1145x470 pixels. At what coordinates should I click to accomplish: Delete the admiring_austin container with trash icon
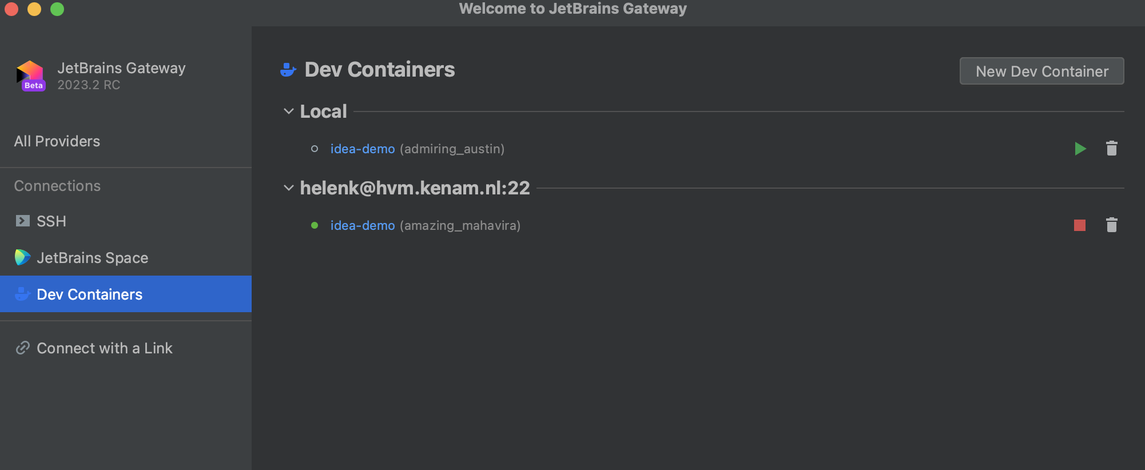click(1111, 149)
